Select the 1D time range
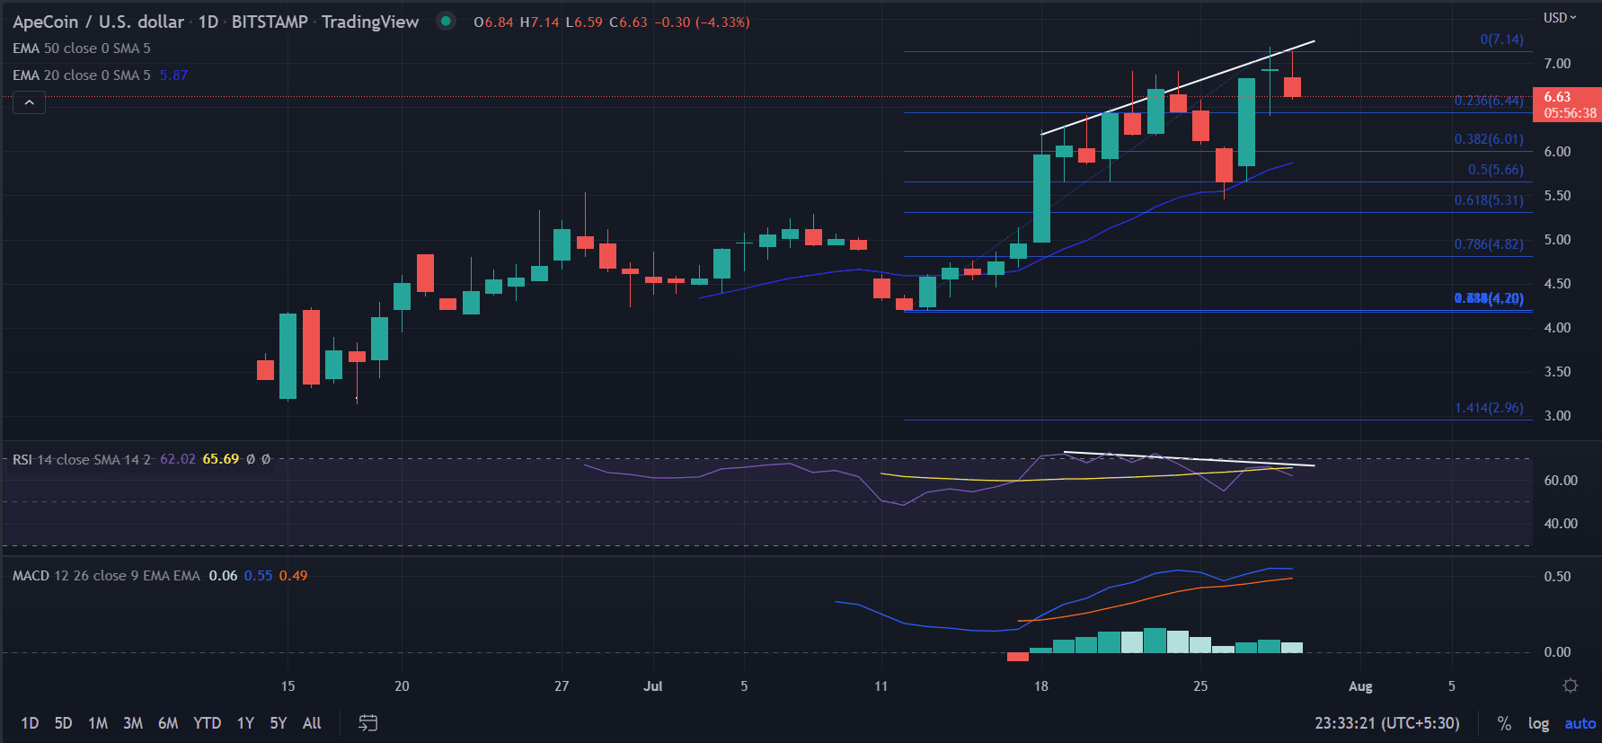Viewport: 1602px width, 743px height. (x=30, y=723)
